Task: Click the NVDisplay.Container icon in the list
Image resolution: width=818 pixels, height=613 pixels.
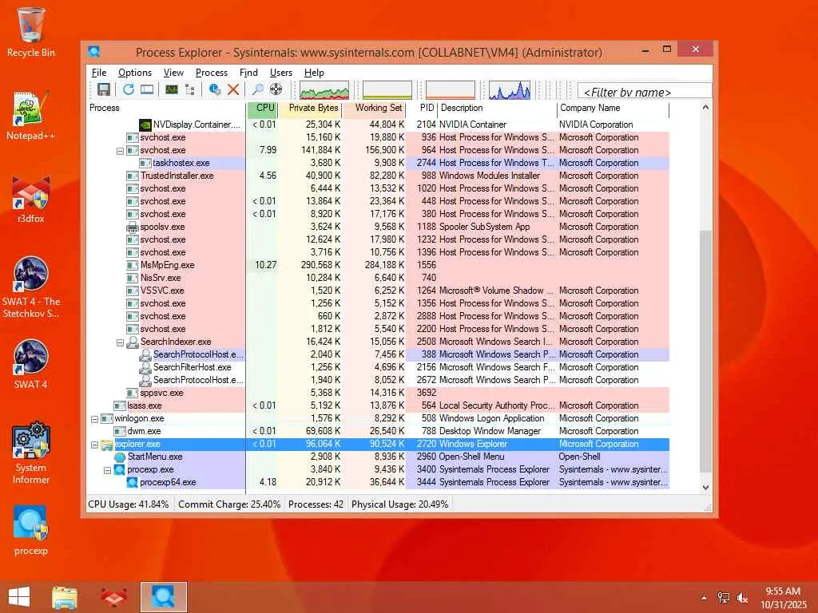Action: pyautogui.click(x=145, y=125)
